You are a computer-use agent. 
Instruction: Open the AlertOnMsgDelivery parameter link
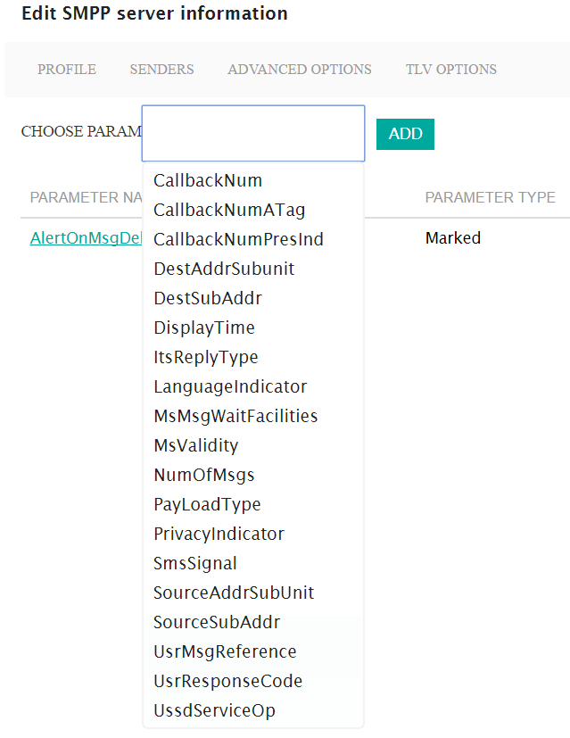pyautogui.click(x=86, y=238)
